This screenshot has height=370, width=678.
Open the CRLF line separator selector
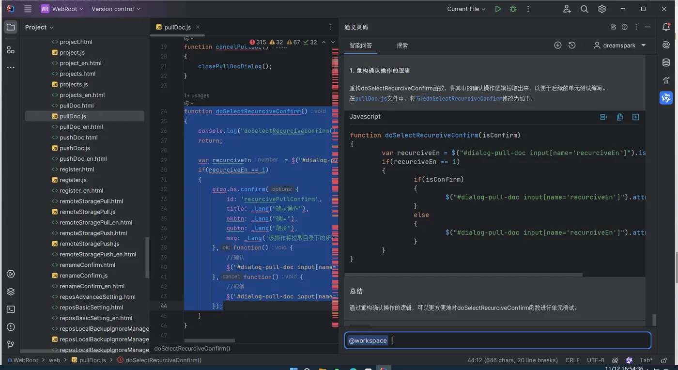coord(572,360)
